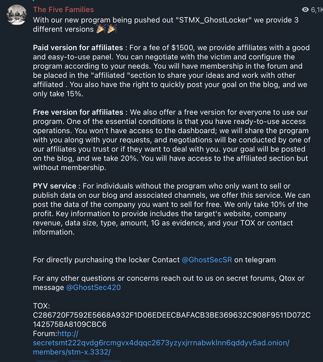Click the second party popper emoji
Image resolution: width=323 pixels, height=362 pixels.
112,29
